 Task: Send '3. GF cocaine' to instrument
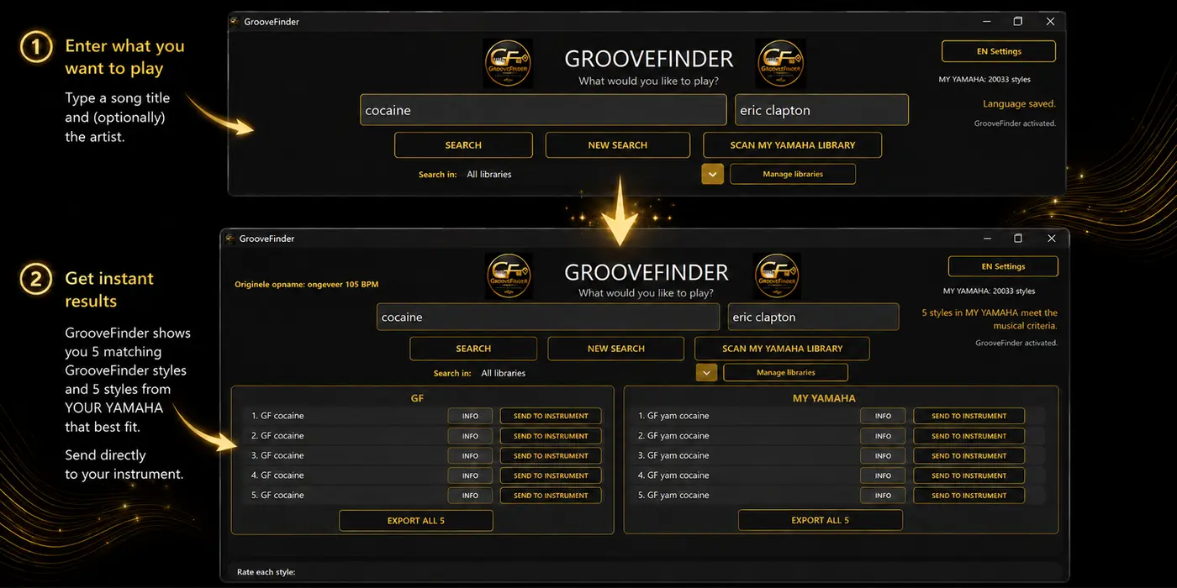point(551,455)
